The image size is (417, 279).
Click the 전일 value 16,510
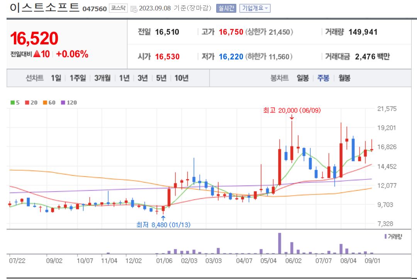pos(167,32)
